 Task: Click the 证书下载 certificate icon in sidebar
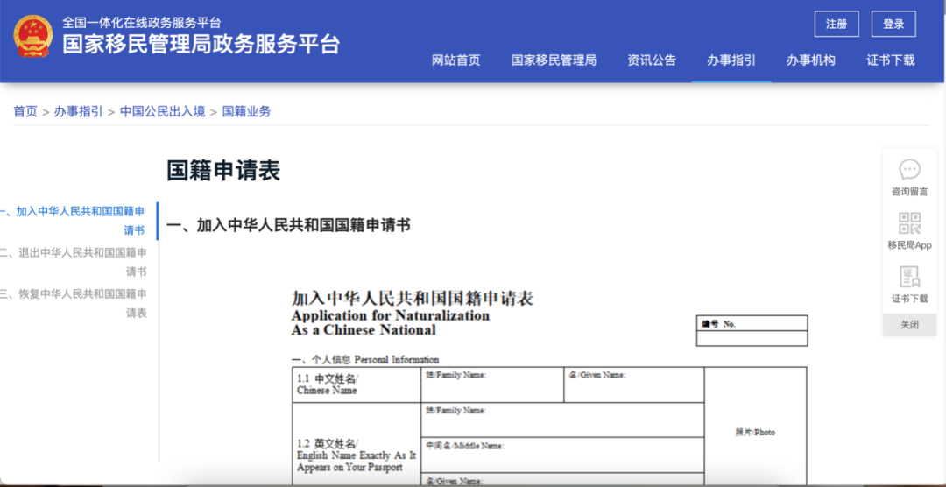point(909,277)
